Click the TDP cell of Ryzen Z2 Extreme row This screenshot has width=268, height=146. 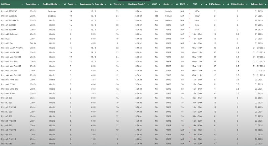pos(197,34)
